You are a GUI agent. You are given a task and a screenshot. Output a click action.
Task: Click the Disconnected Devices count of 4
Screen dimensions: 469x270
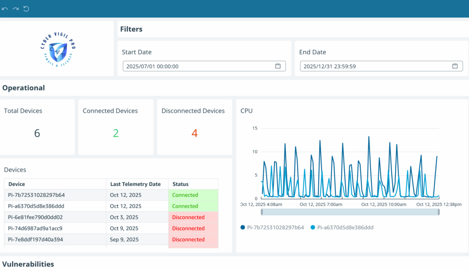tap(194, 133)
